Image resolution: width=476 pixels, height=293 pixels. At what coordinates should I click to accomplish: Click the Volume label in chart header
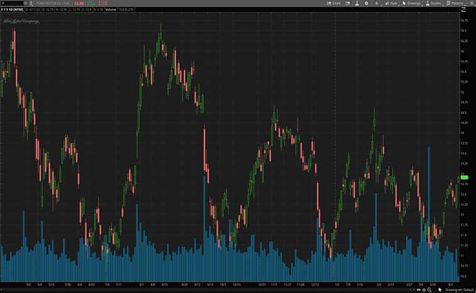point(110,9)
